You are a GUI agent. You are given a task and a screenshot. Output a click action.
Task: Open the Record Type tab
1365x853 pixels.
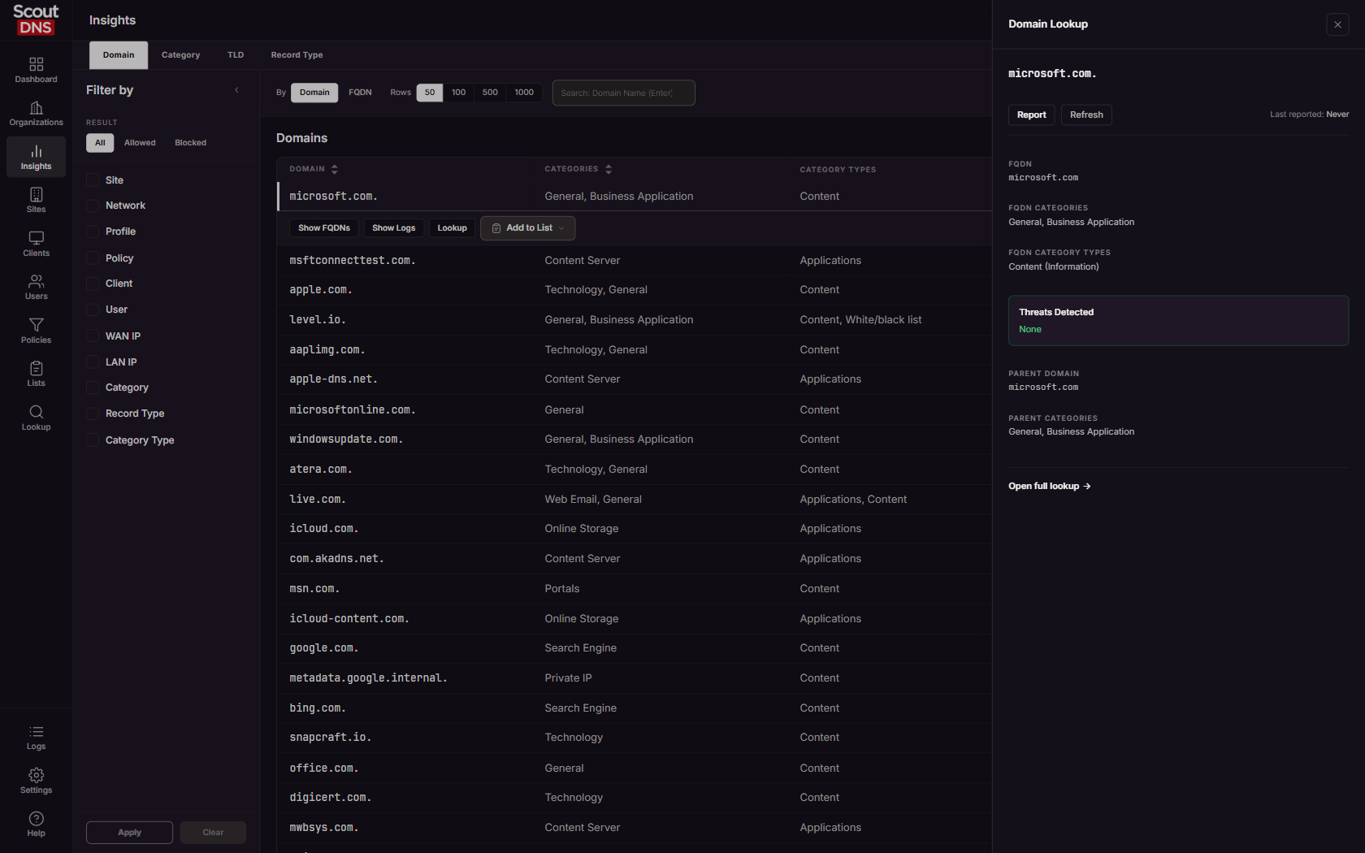coord(297,55)
